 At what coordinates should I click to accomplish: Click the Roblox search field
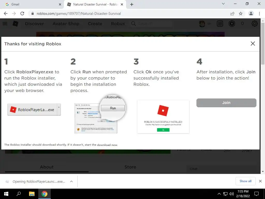click(151, 24)
